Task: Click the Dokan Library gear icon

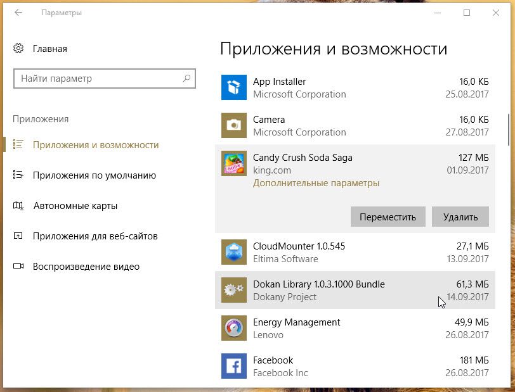Action: (233, 290)
